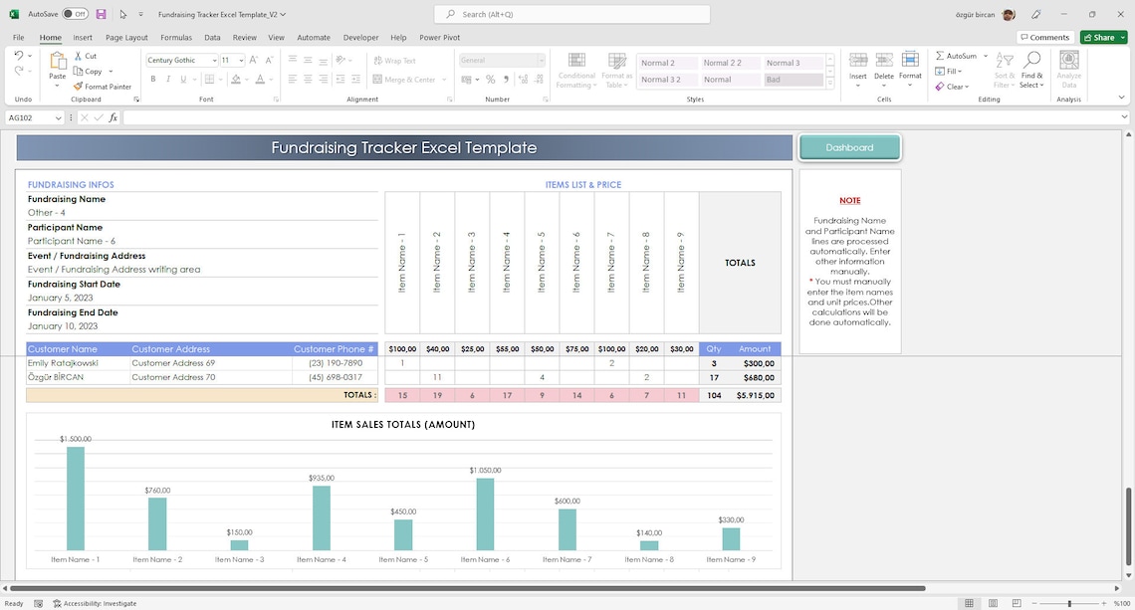
Task: Click the Paste clipboard icon
Action: 57,61
